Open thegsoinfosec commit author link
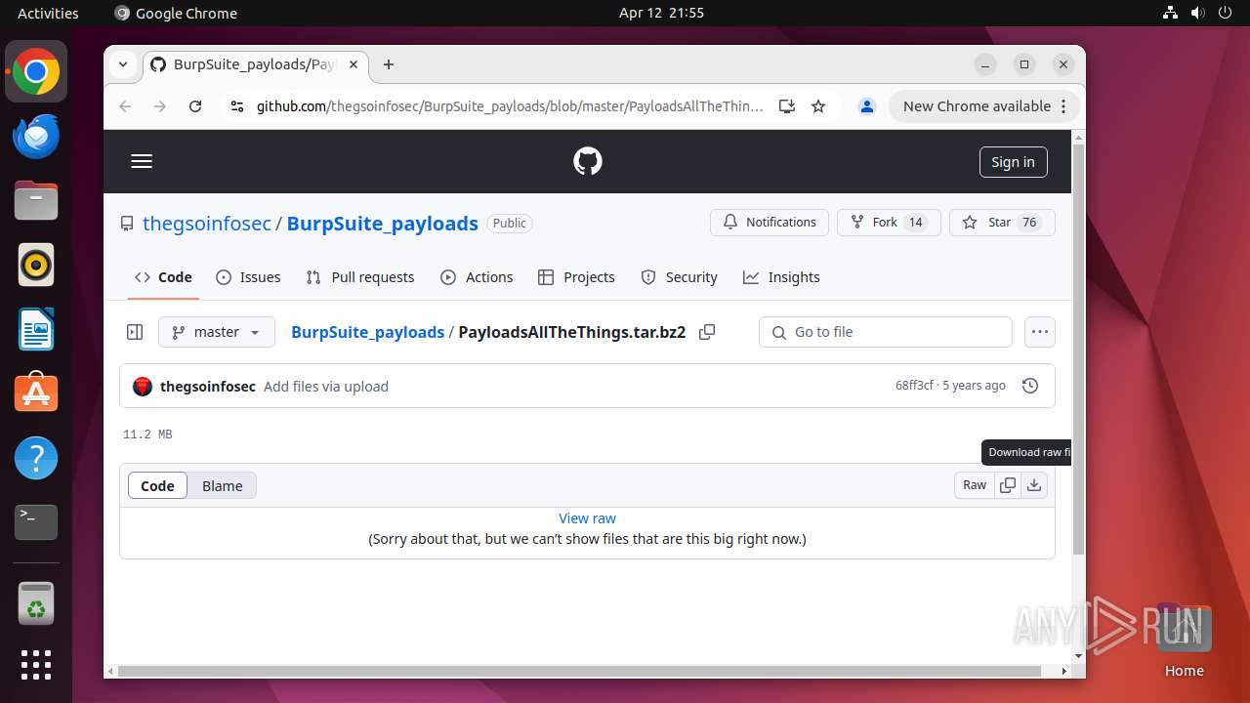The width and height of the screenshot is (1250, 703). pos(208,387)
